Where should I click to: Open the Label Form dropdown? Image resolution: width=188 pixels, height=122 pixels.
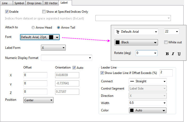[53, 48]
